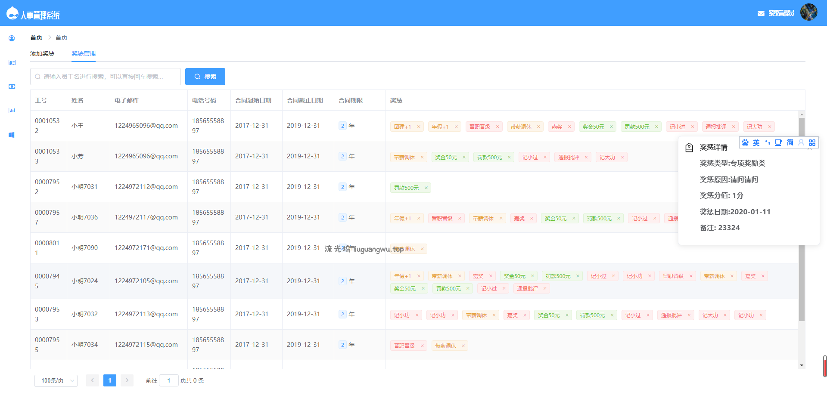
Task: Select the 奖惩管理 tab
Action: click(x=84, y=53)
